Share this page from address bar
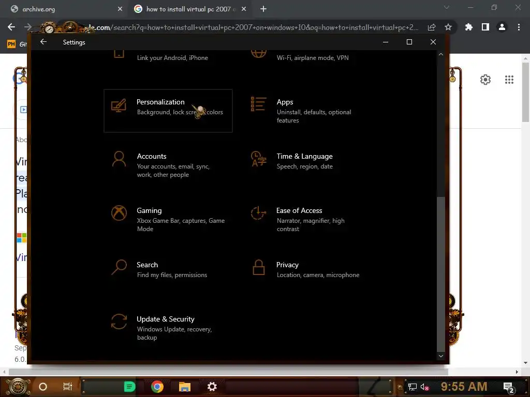This screenshot has height=397, width=530. tap(432, 27)
